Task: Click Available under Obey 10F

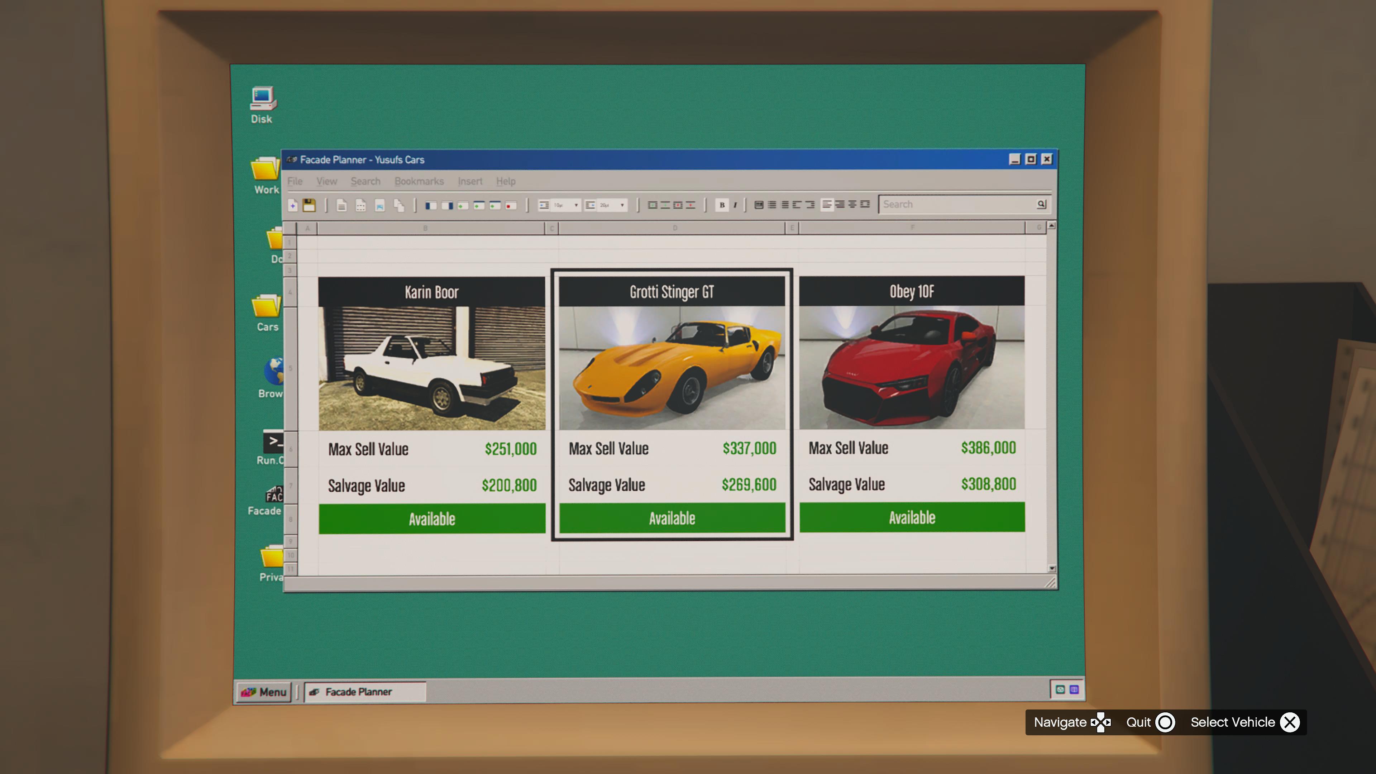Action: (912, 517)
